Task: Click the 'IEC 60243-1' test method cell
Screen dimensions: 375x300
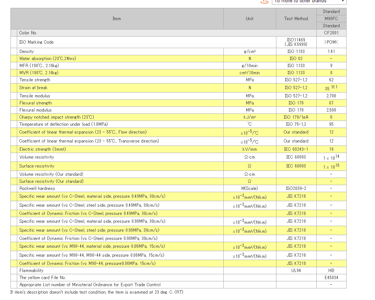Action: click(x=296, y=149)
